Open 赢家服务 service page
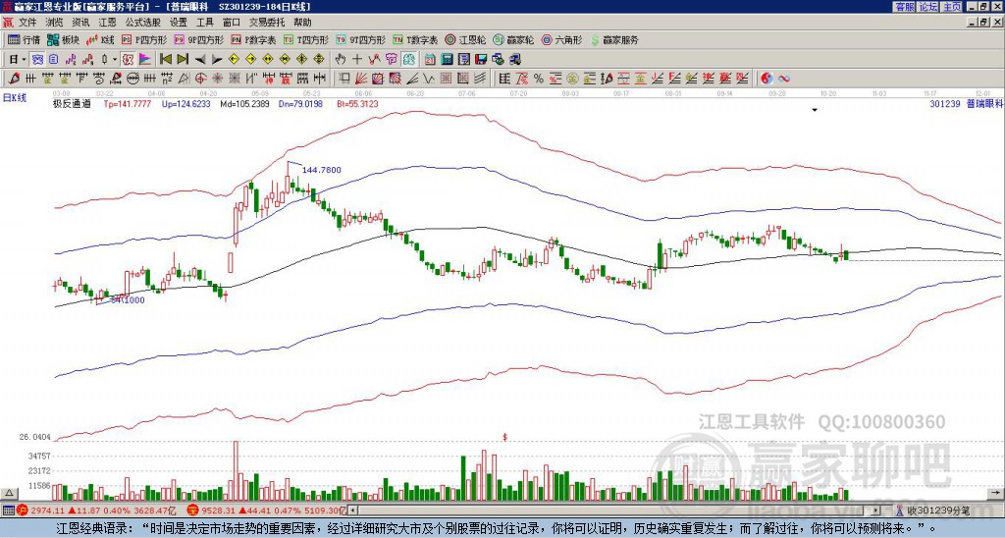The height and width of the screenshot is (538, 1005). pos(614,39)
